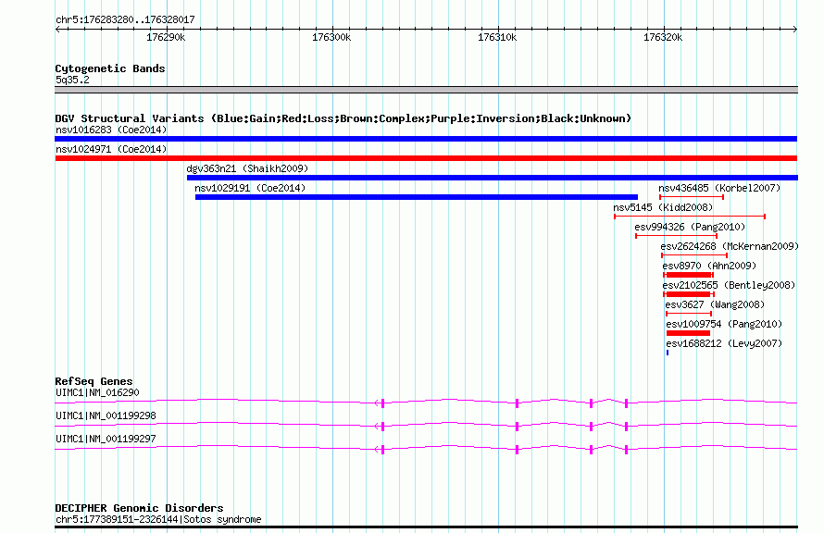824x533 pixels.
Task: Click the UIMC1|NM_016290 transcript label
Action: [97, 392]
